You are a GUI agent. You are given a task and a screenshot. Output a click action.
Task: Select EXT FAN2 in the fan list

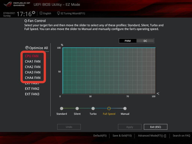click(x=32, y=89)
